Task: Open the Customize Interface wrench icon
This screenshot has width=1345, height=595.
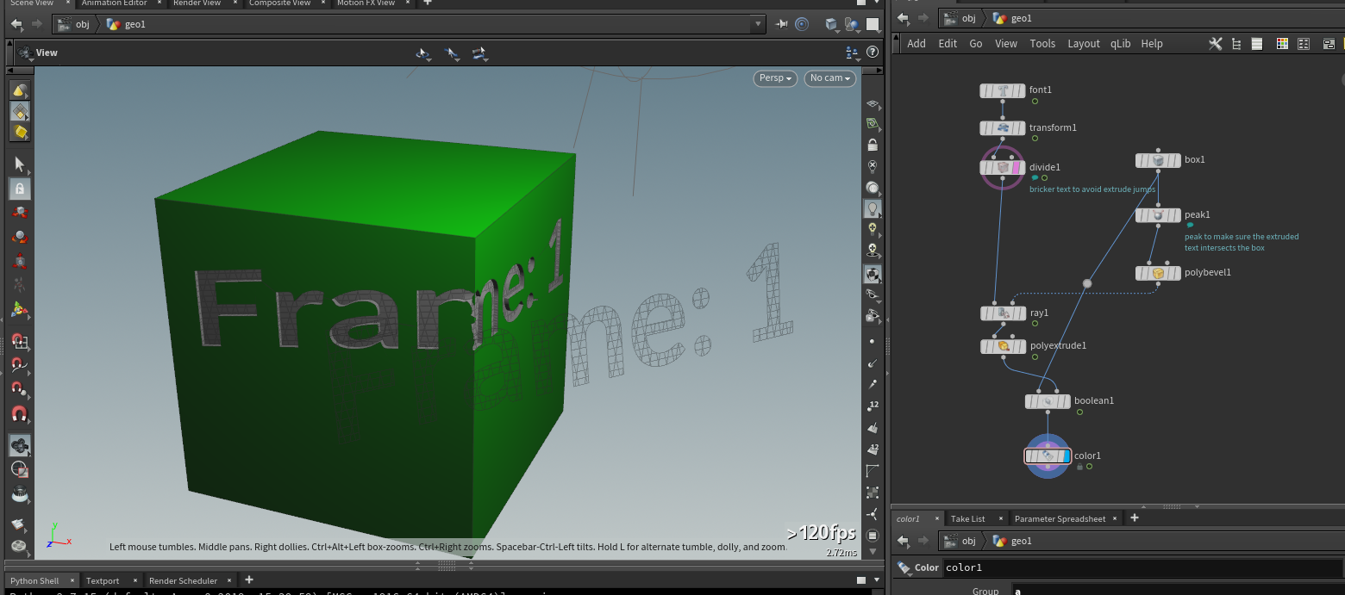Action: point(1216,43)
